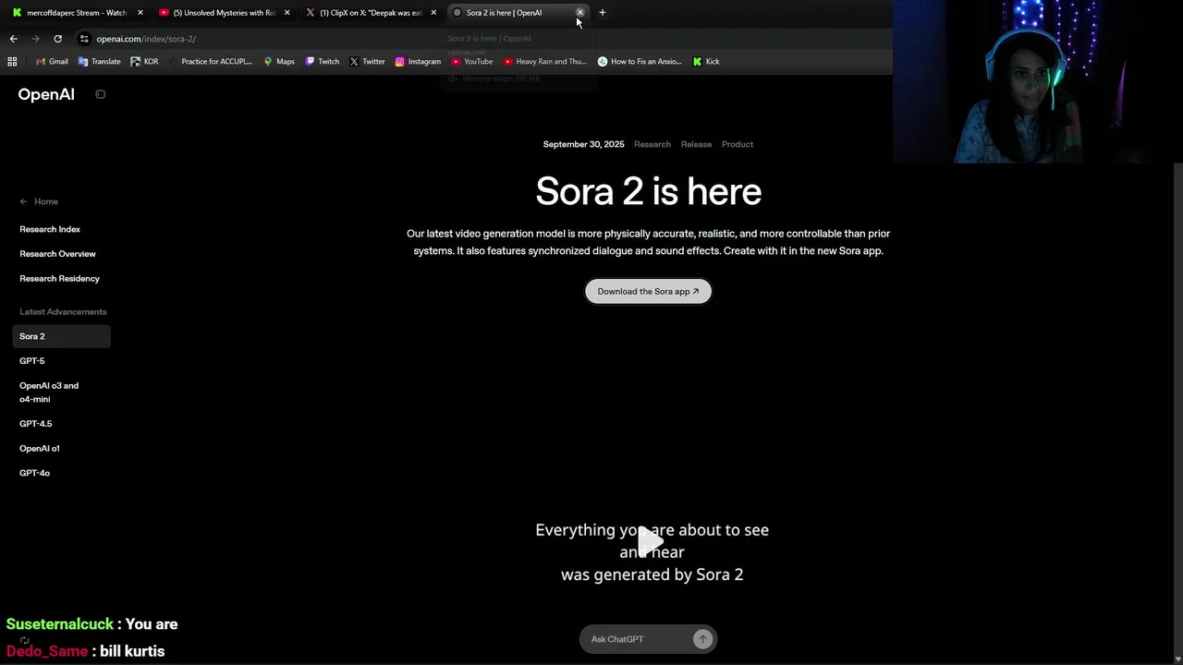Collapse the sidebar with the panel icon
The image size is (1183, 665).
pos(101,94)
